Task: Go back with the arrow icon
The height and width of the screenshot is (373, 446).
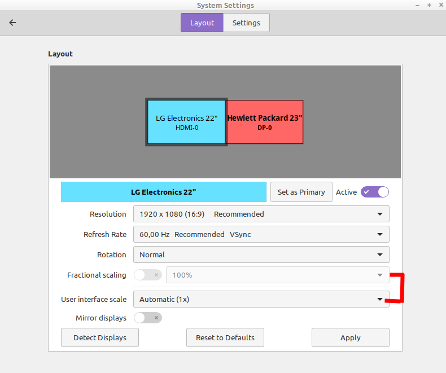Action: click(12, 23)
